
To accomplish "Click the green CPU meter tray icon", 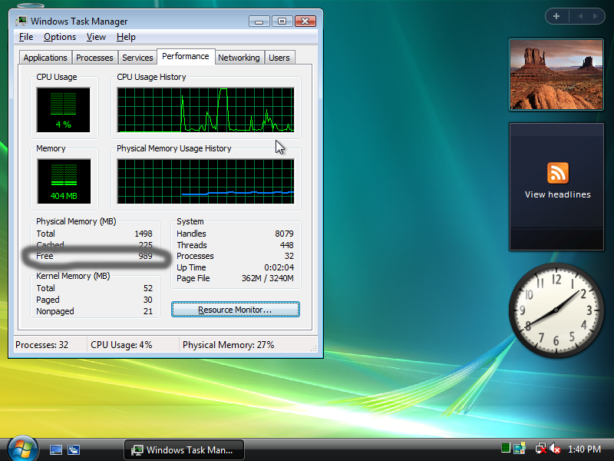I will point(506,448).
